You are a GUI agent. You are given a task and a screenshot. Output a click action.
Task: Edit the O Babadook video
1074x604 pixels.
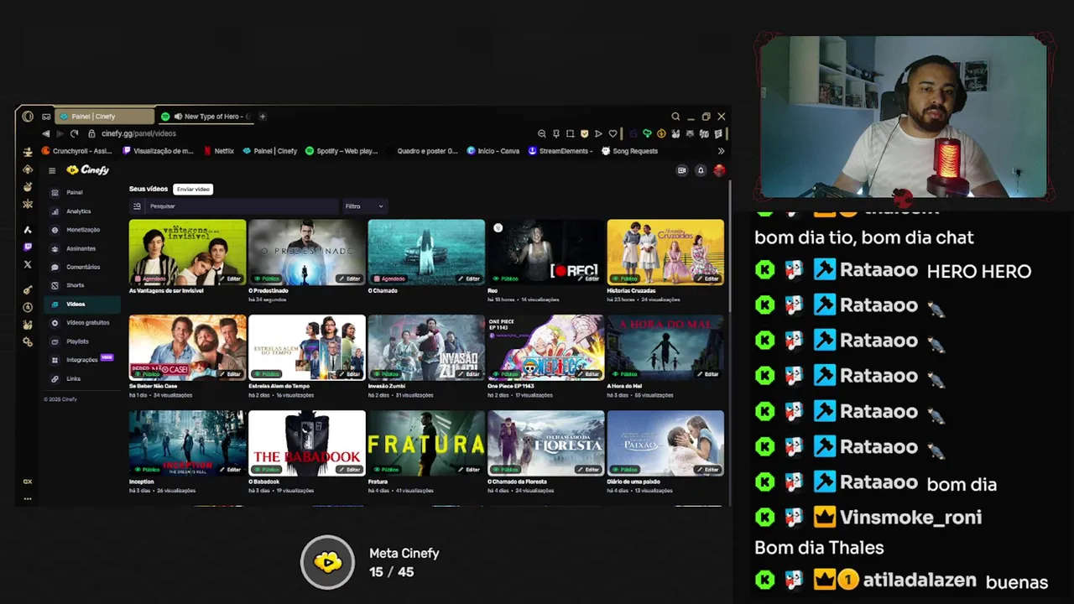pyautogui.click(x=349, y=470)
